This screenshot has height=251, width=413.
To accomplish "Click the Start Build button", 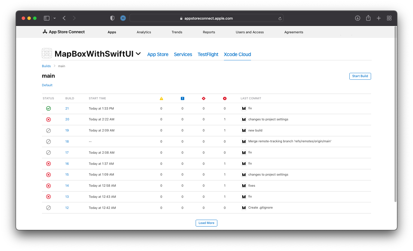I will tap(360, 76).
